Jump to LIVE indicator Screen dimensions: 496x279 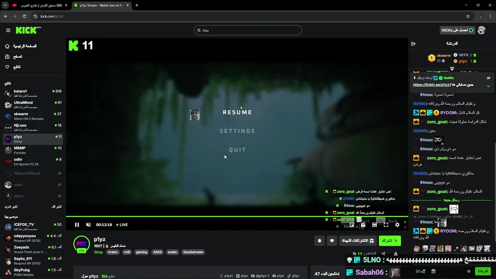[x=121, y=225]
